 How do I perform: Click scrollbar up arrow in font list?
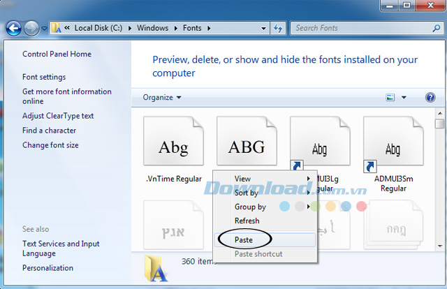tap(440, 113)
